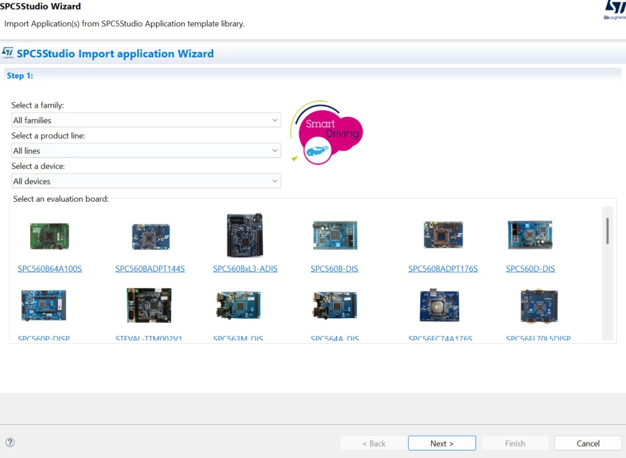
Task: Select the SPC560P-DISP board image
Action: point(44,305)
